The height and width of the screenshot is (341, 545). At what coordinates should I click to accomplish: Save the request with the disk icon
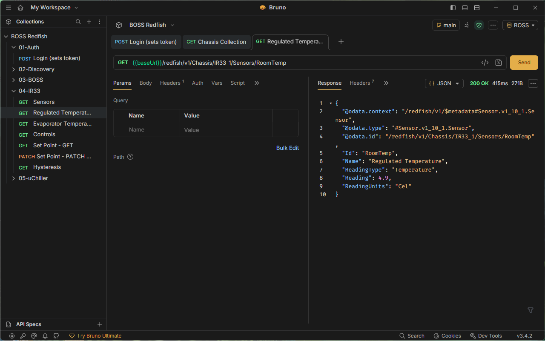(x=499, y=63)
